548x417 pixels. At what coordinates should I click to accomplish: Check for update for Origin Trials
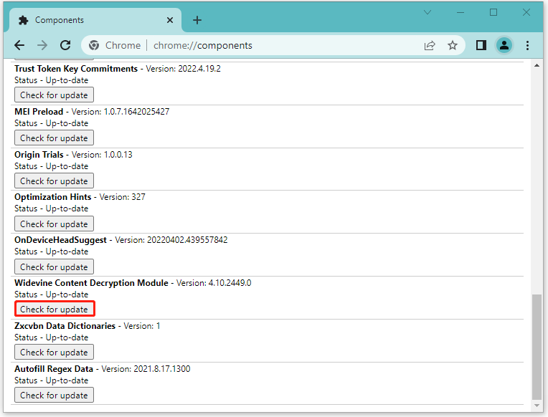click(x=55, y=181)
